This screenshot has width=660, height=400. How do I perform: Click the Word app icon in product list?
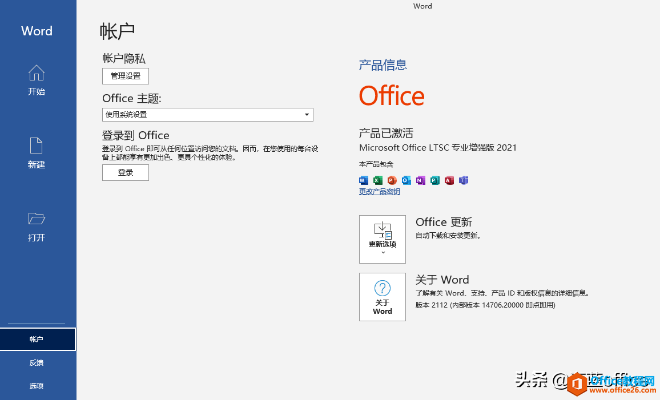coord(364,180)
